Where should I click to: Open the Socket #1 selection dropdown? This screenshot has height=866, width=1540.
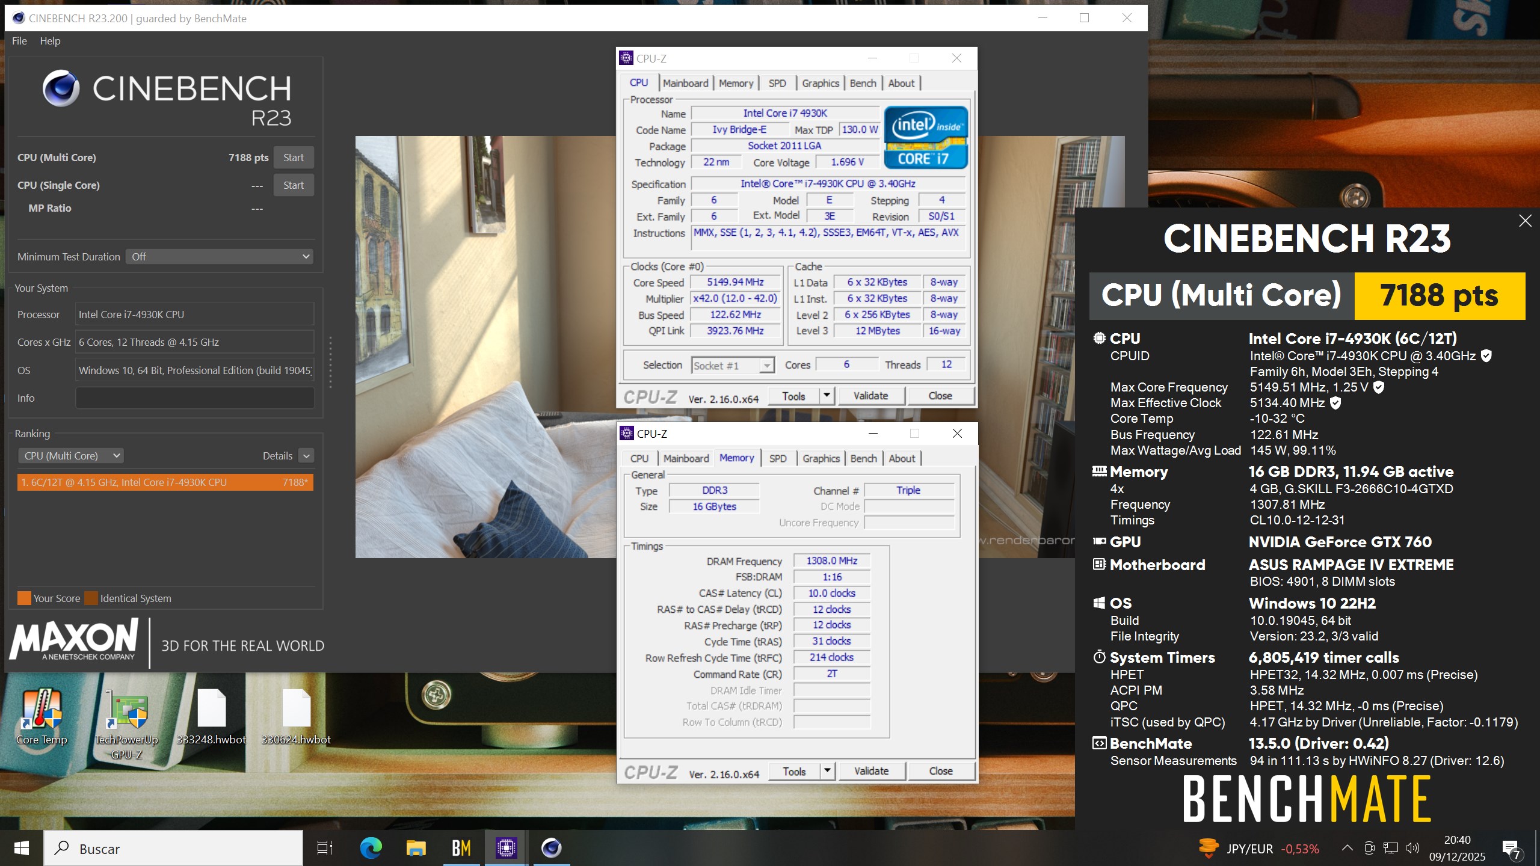point(732,366)
